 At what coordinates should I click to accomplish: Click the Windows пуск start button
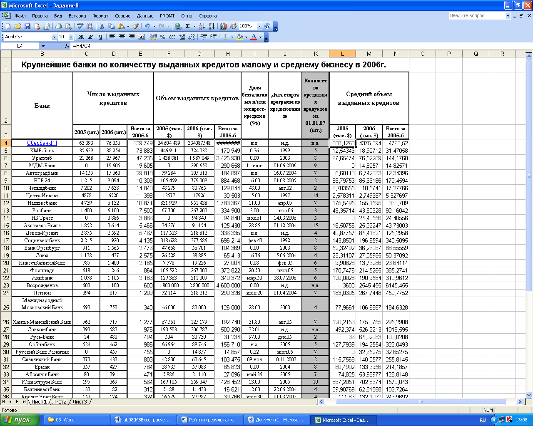click(19, 420)
